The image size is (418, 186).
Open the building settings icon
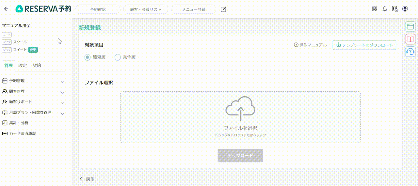click(395, 9)
